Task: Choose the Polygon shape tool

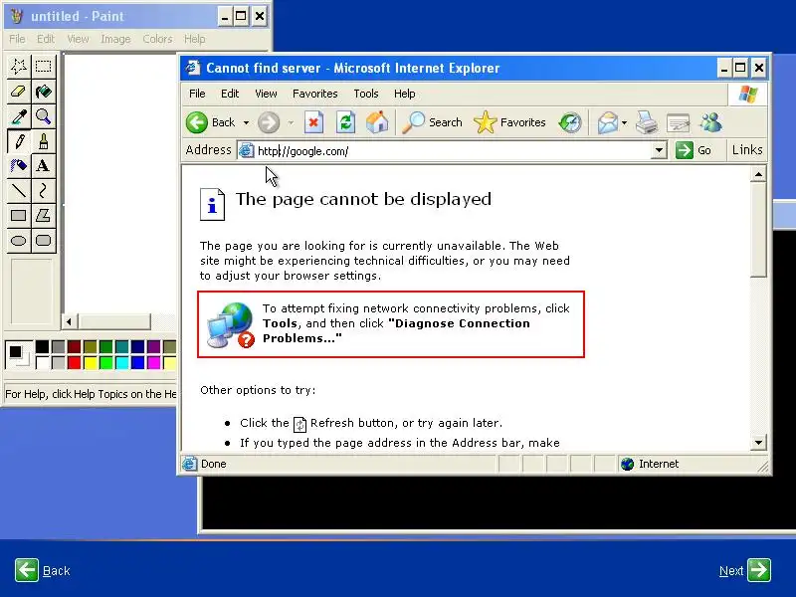Action: (43, 215)
